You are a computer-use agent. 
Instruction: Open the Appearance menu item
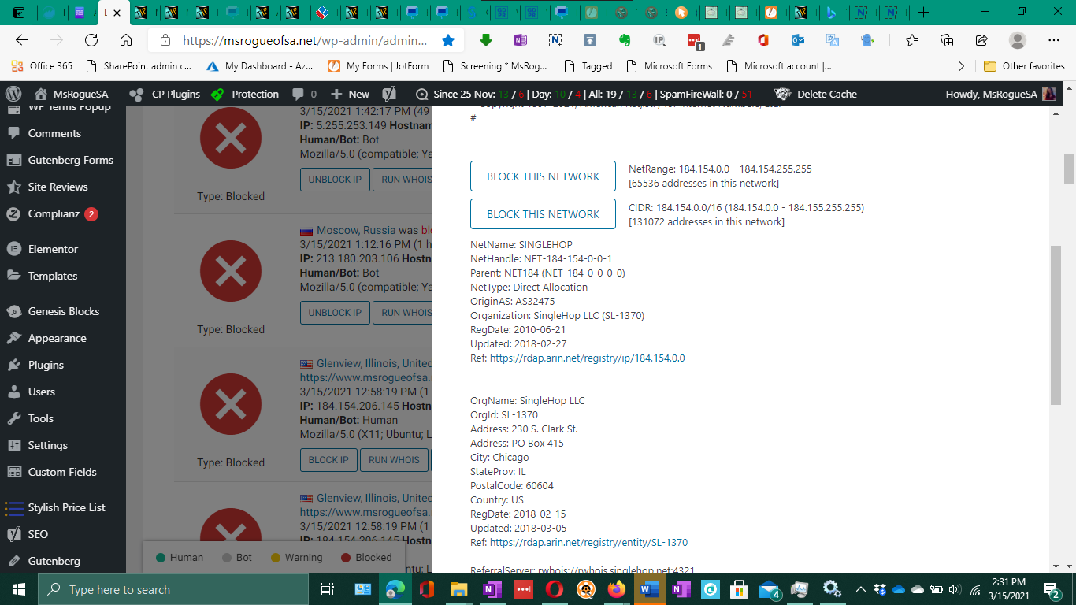click(57, 338)
